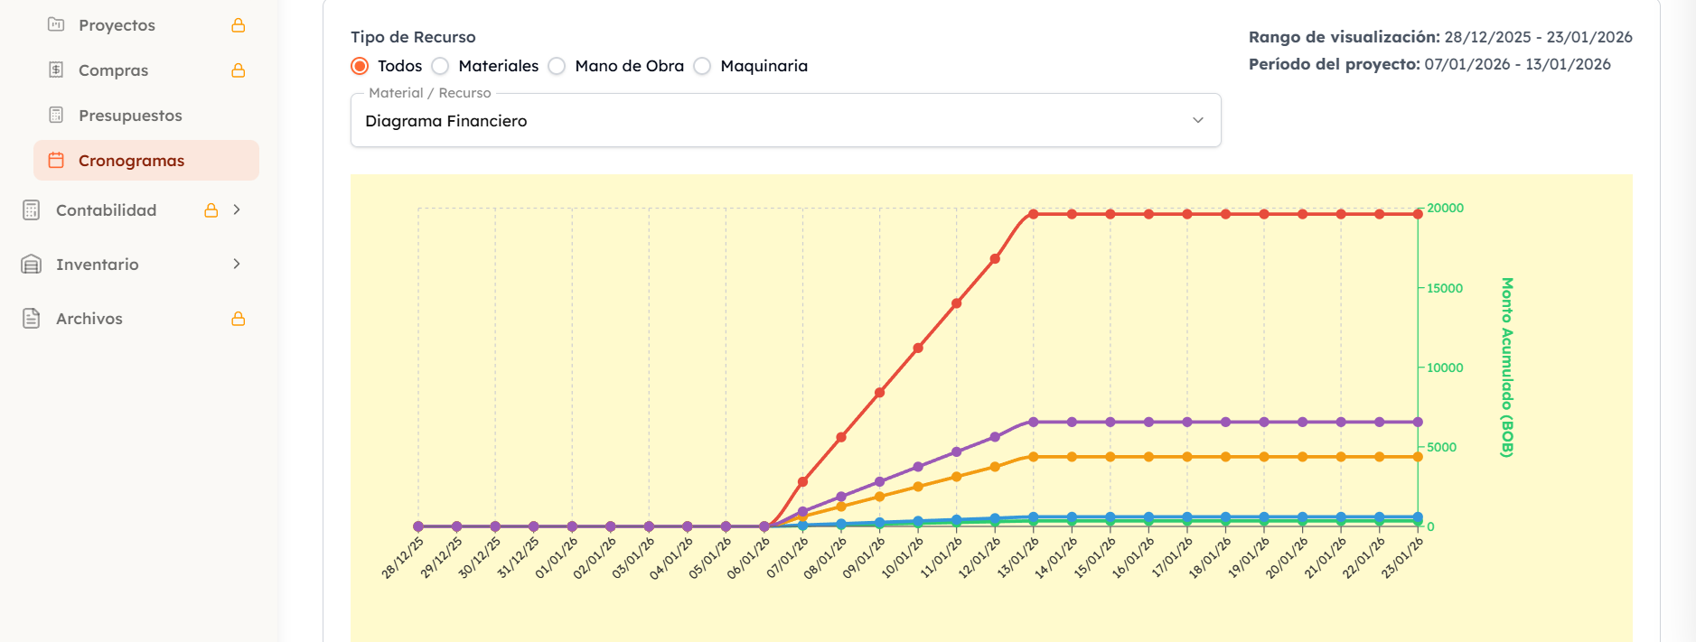Expand the Inventario submenu chevron
The width and height of the screenshot is (1696, 642).
coord(237,265)
